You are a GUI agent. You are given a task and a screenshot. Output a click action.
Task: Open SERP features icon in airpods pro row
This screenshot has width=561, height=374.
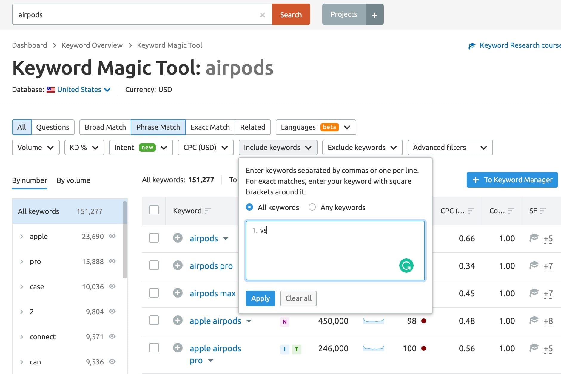click(534, 266)
